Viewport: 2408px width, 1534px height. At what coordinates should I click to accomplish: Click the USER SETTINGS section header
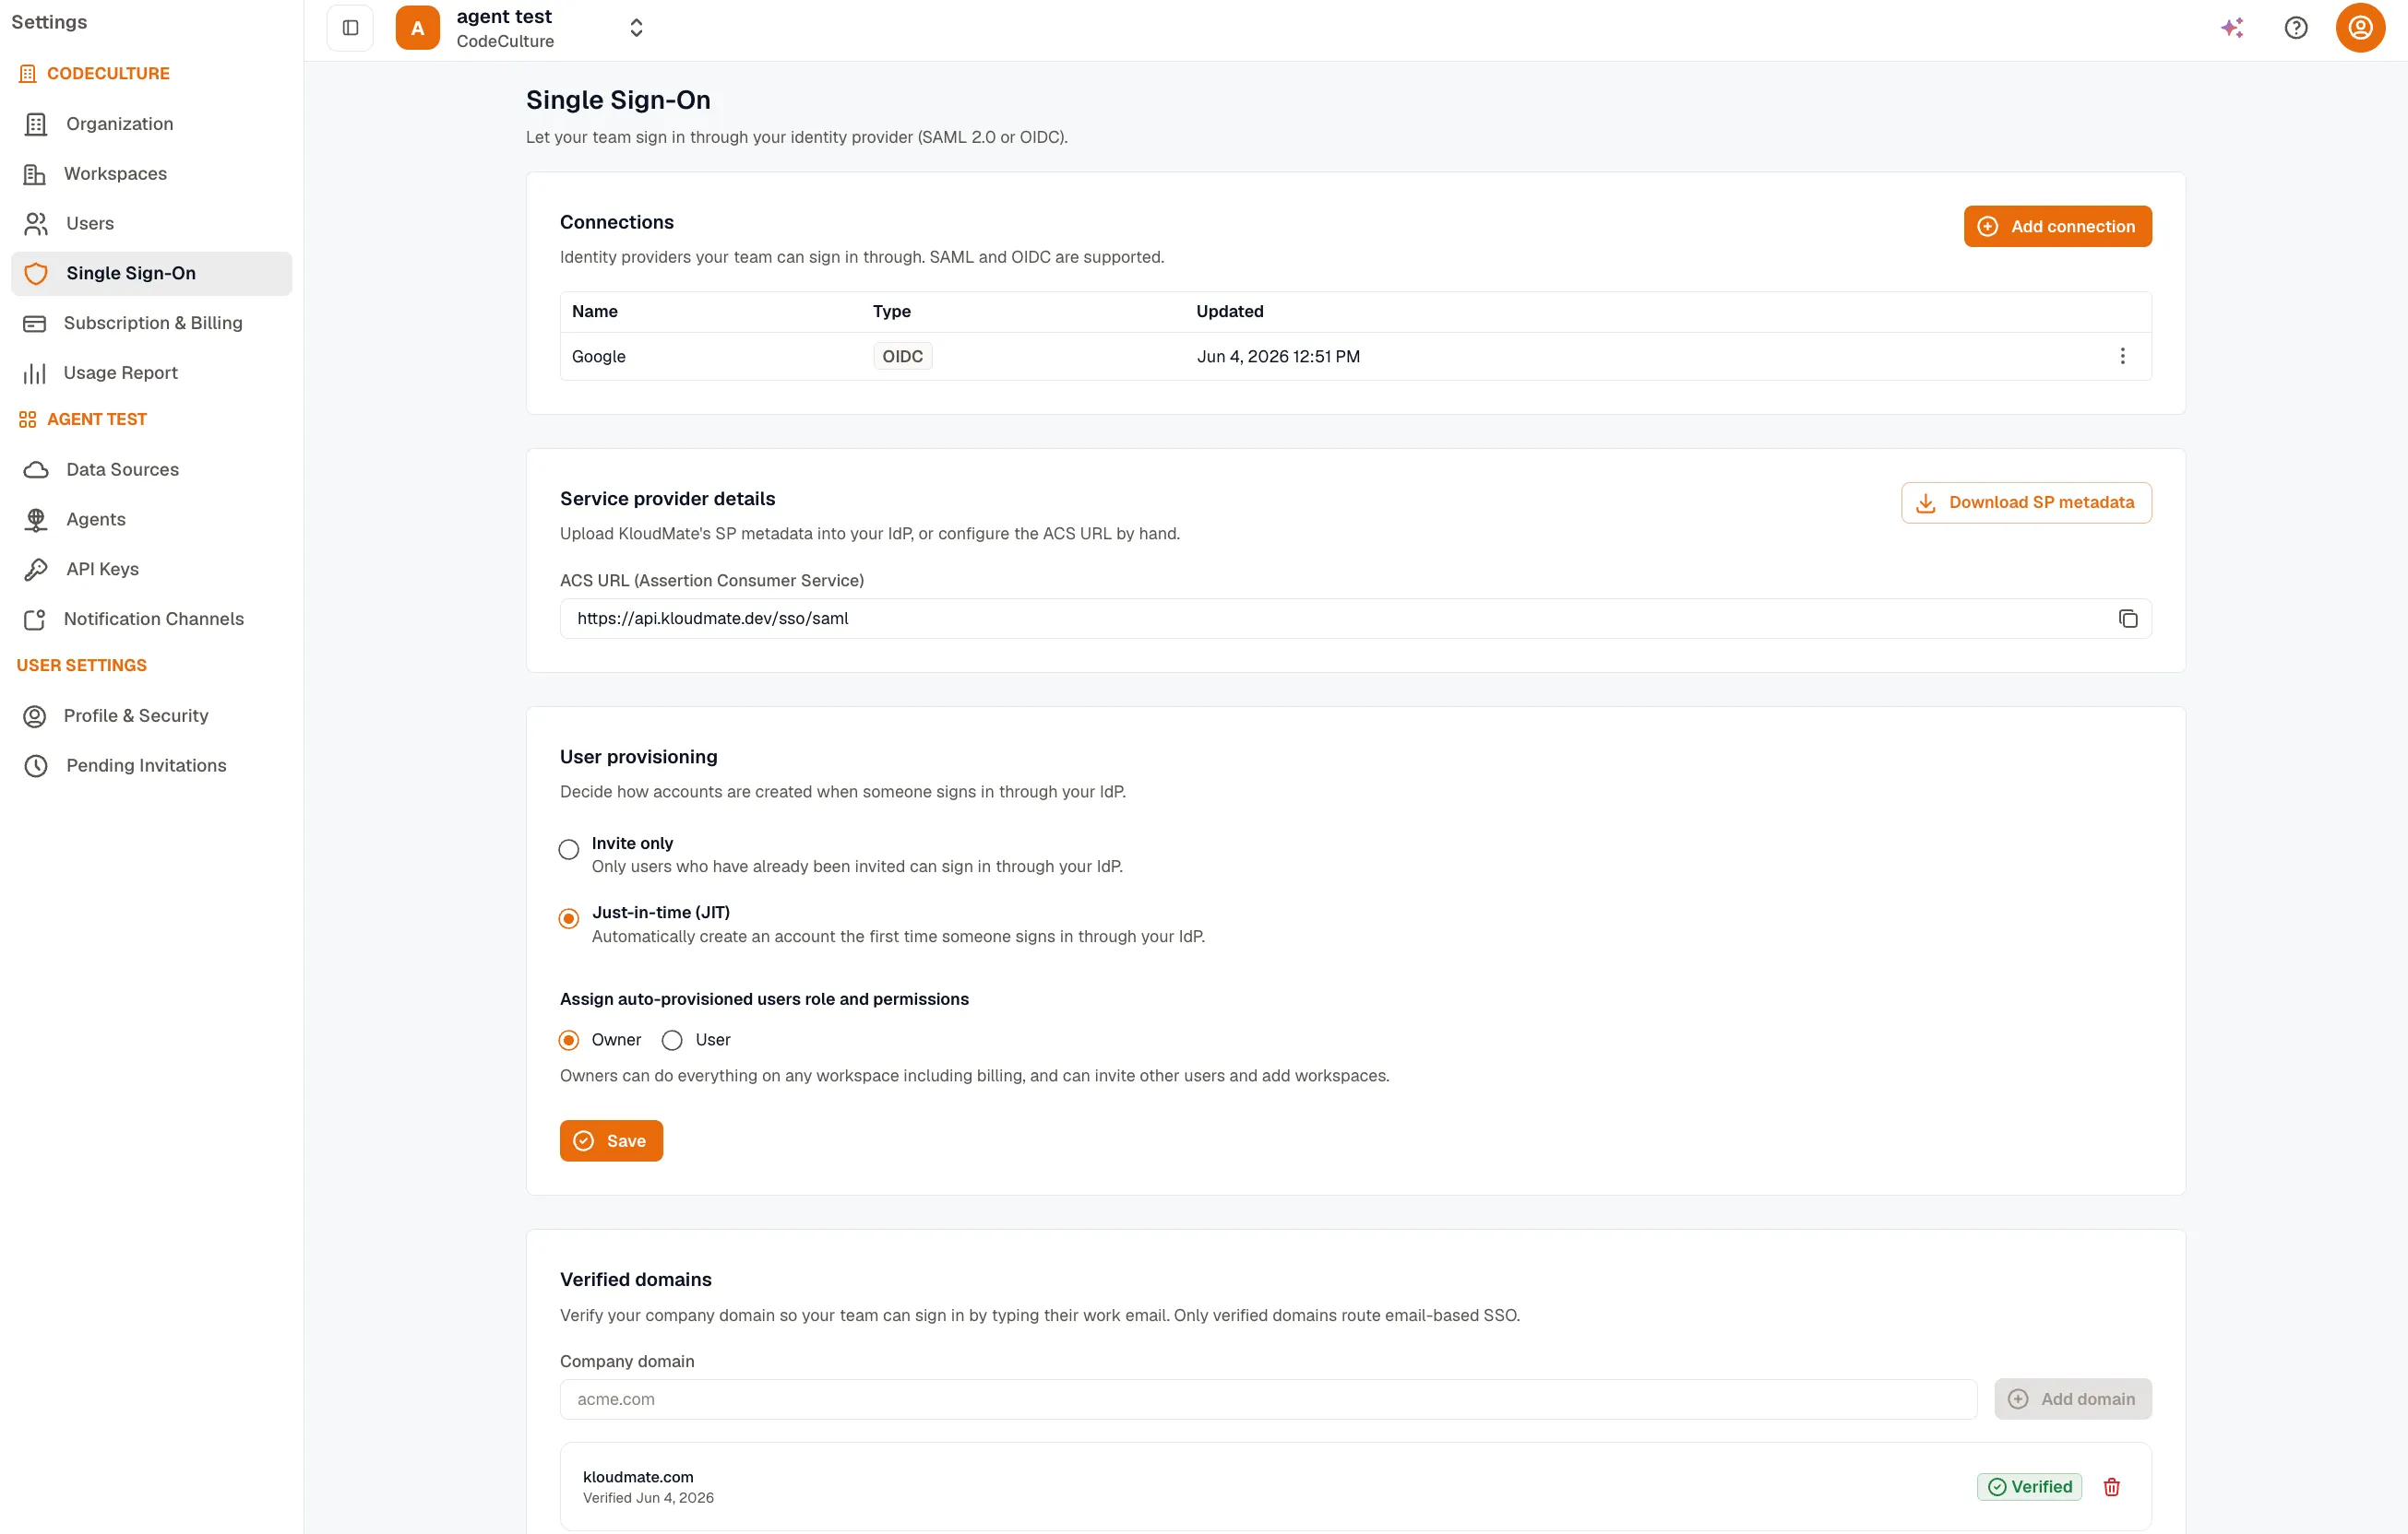[82, 666]
